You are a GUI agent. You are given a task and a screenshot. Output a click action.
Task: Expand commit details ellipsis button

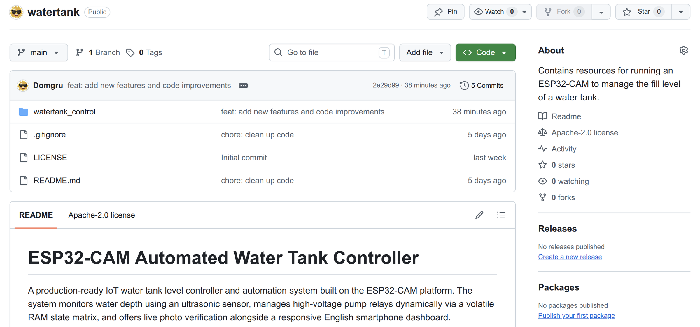[x=243, y=85]
